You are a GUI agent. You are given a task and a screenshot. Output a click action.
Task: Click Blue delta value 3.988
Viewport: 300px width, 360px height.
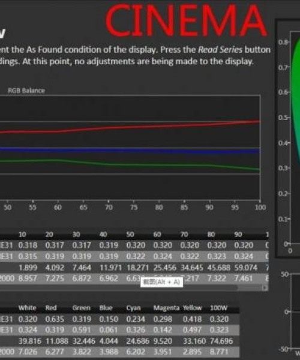coord(109,352)
